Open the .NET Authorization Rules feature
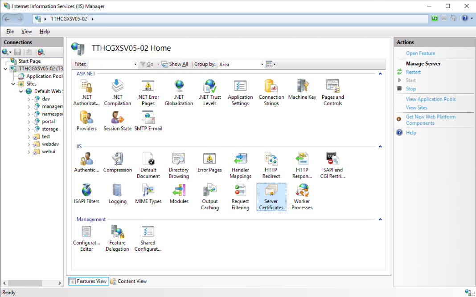The width and height of the screenshot is (476, 297). tap(86, 92)
